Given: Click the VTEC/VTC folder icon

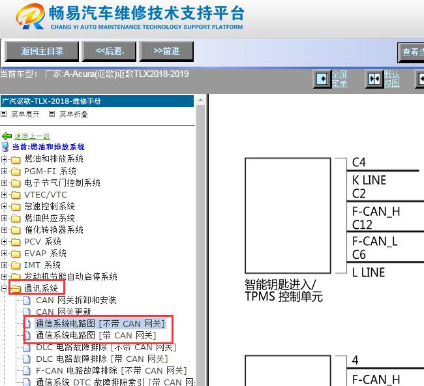Looking at the screenshot, I should [16, 195].
